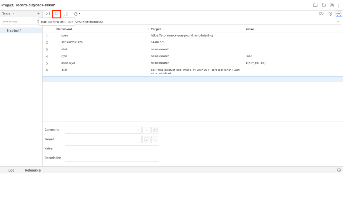
Task: Open an existing project folder
Action: click(323, 5)
